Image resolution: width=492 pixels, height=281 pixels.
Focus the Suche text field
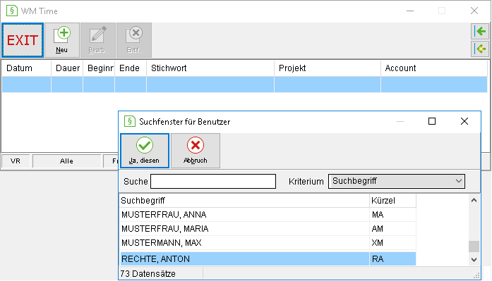point(213,182)
